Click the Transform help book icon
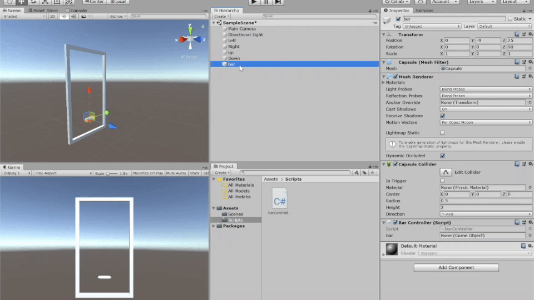 point(517,34)
